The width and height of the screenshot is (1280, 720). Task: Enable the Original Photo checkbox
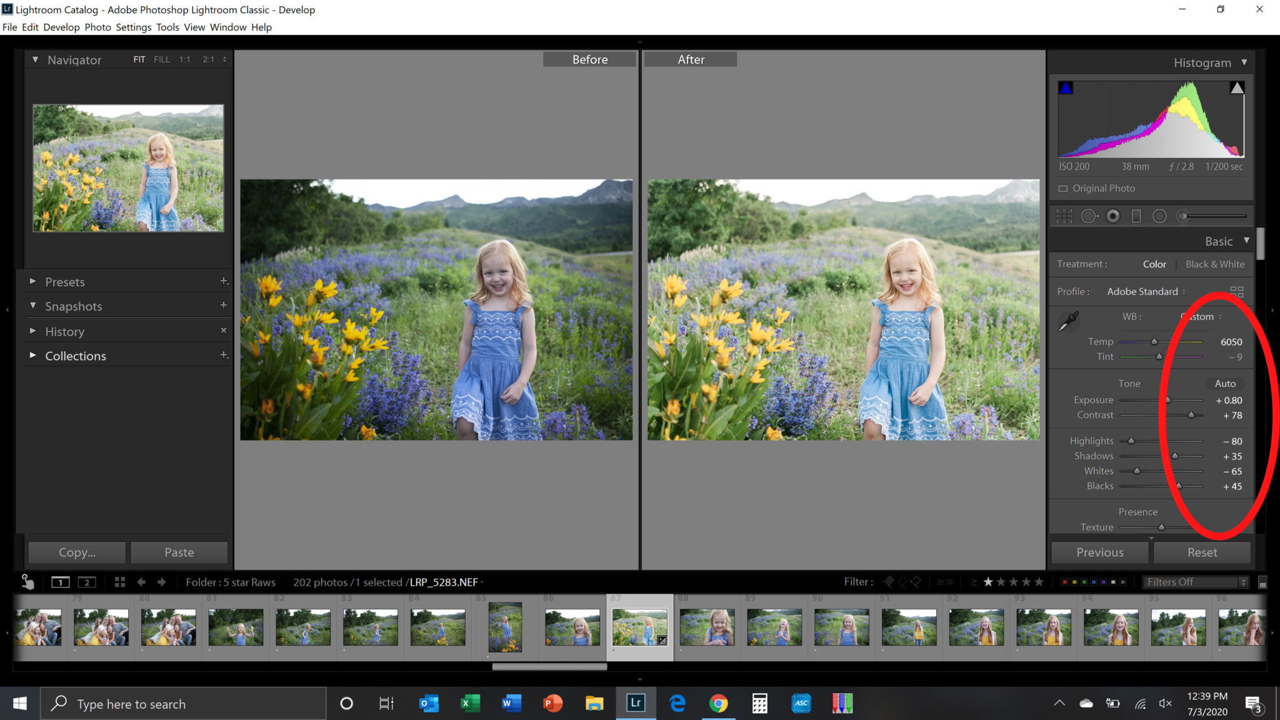(x=1062, y=189)
